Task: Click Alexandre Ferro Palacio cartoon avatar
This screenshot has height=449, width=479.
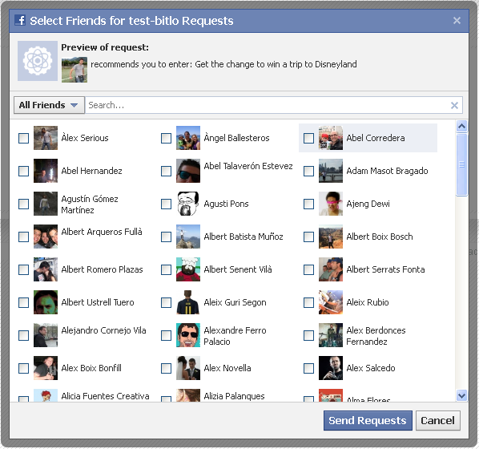Action: [188, 335]
